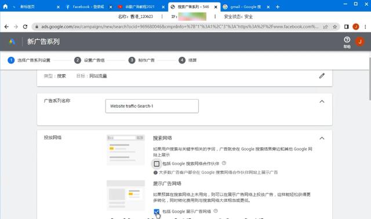Open the orange J account avatar
Screen dimensions: 371x219
(x=360, y=42)
